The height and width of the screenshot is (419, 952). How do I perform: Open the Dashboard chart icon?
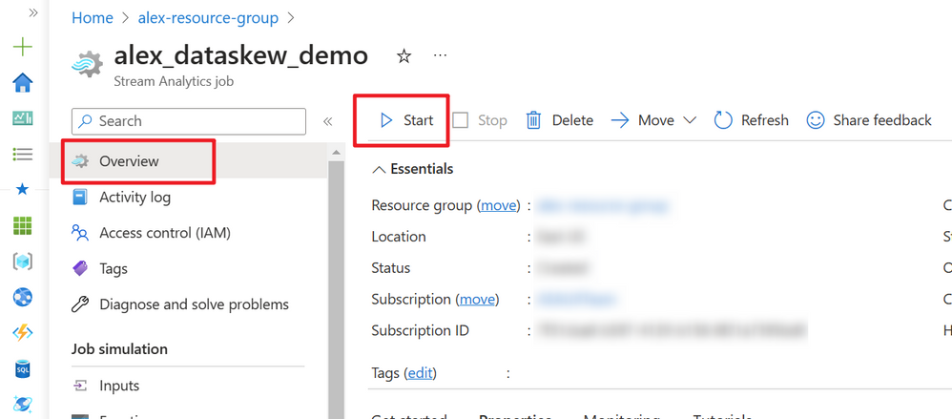click(x=23, y=117)
